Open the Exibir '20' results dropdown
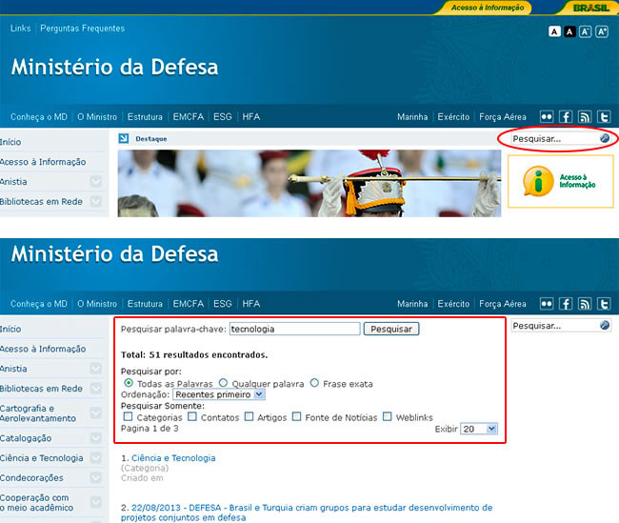This screenshot has width=619, height=523. point(479,429)
